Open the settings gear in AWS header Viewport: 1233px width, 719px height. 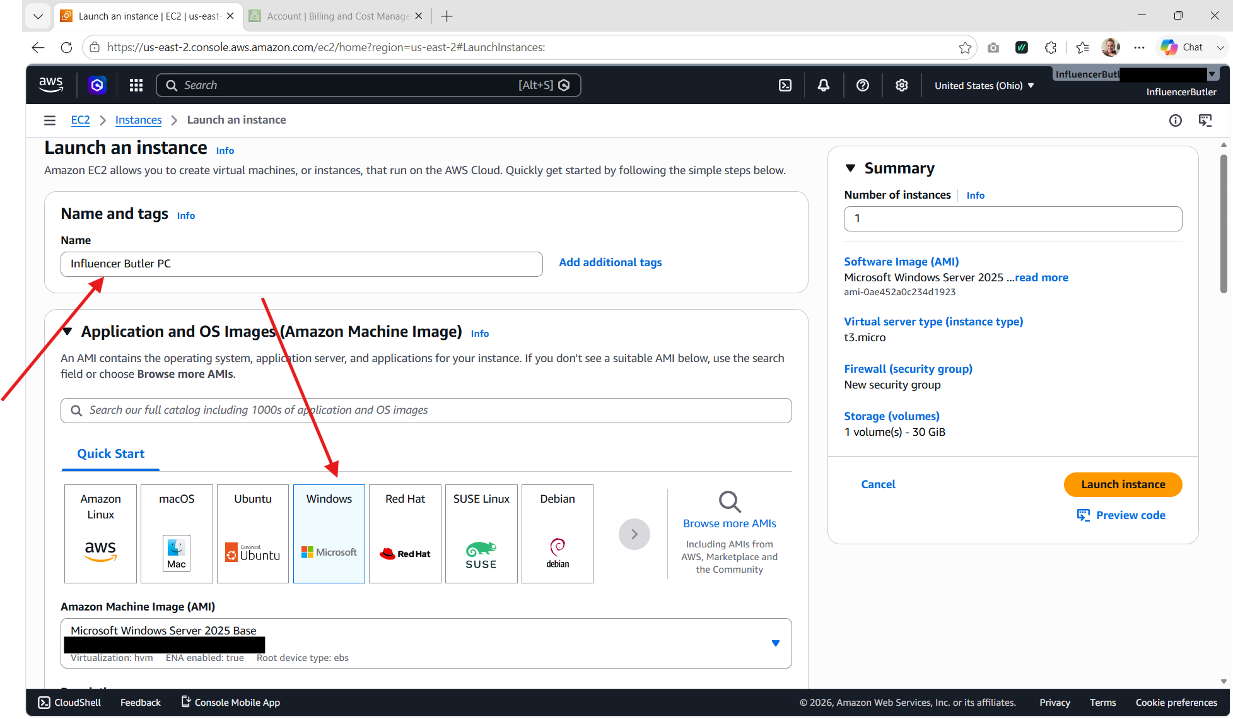point(902,85)
